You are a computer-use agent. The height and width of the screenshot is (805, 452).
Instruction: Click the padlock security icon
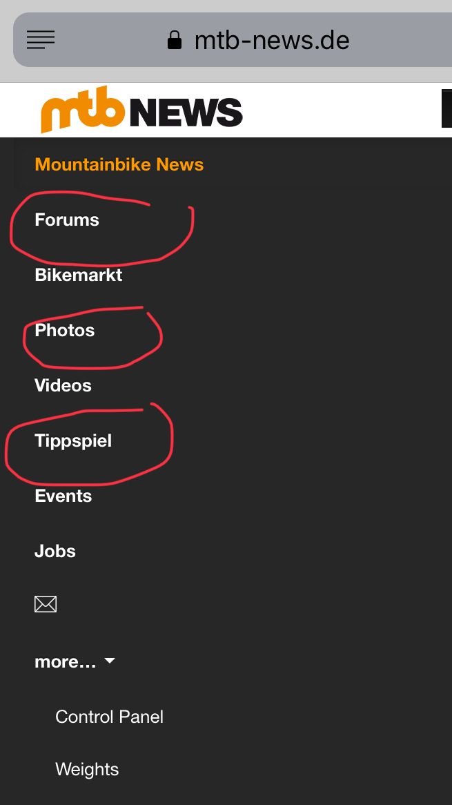(175, 40)
